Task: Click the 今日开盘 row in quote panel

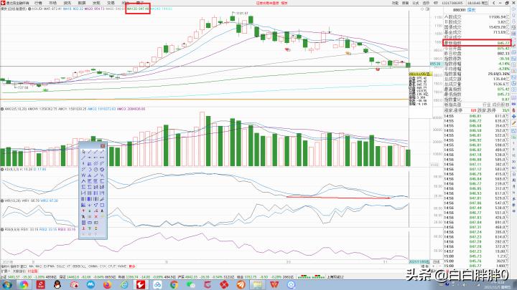Action: point(477,49)
